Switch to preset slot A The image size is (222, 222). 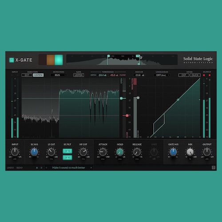click(x=37, y=168)
